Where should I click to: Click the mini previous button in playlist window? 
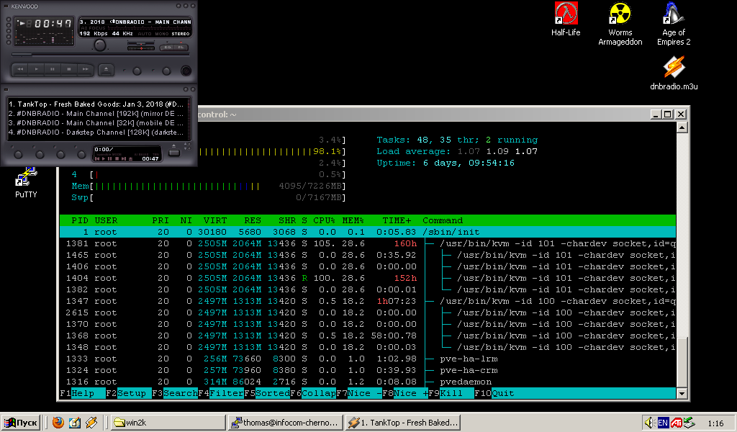(98, 159)
